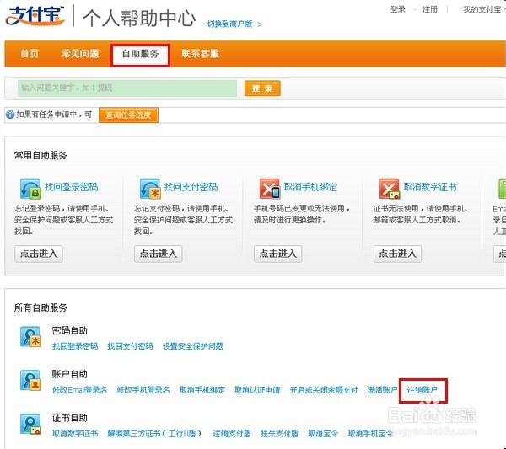This screenshot has width=506, height=449.
Task: Click 点击进入 under 取消数字证书
Action: point(397,254)
